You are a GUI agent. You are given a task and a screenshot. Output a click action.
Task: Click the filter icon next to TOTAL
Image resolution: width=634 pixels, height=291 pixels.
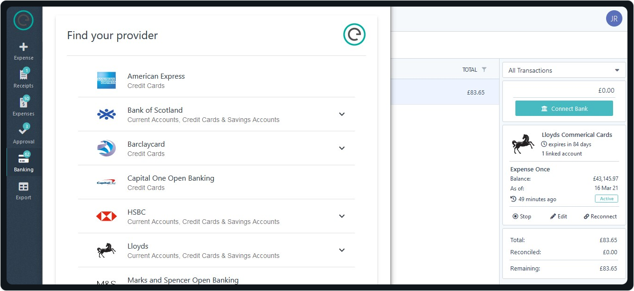point(484,69)
